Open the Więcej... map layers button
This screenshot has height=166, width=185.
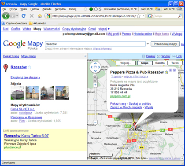126,63
